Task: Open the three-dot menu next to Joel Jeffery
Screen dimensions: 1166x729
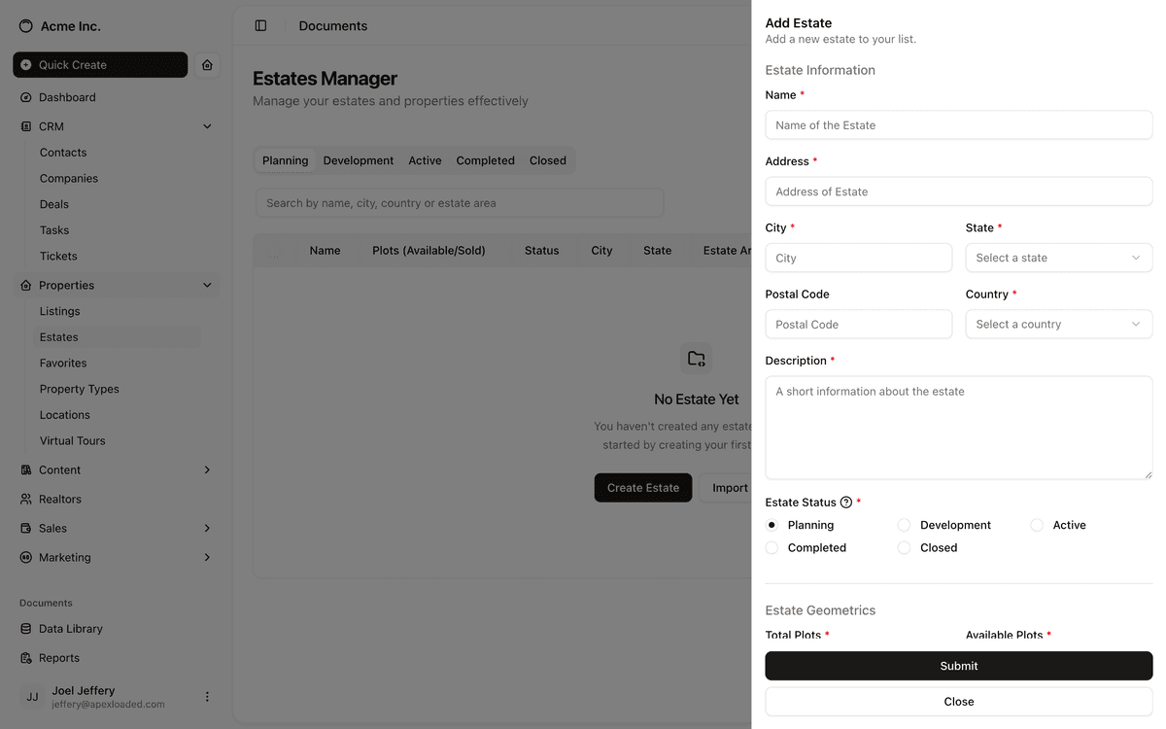Action: point(206,696)
